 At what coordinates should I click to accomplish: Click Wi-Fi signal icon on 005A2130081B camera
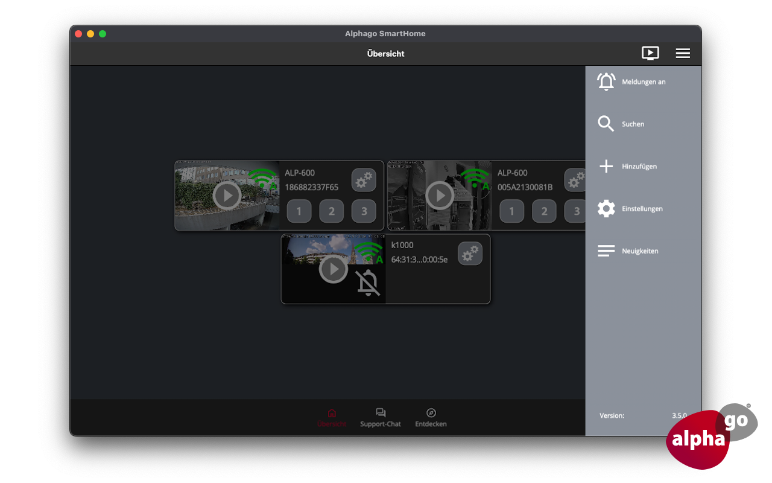(475, 179)
